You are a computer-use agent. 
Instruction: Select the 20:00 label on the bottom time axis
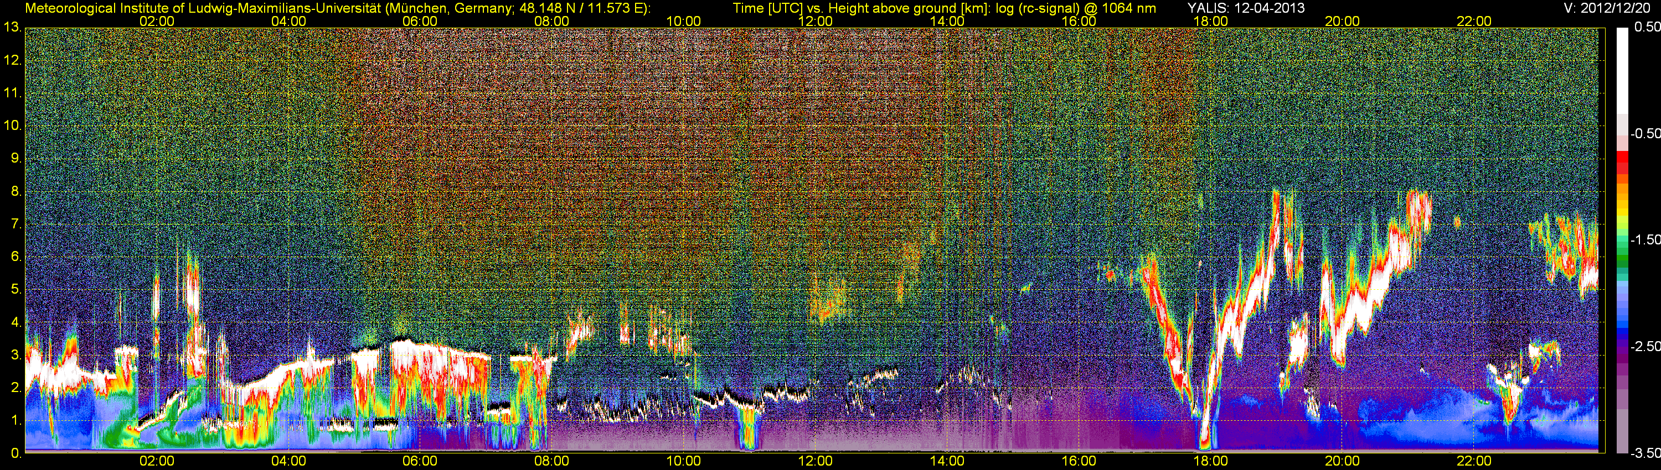1343,461
